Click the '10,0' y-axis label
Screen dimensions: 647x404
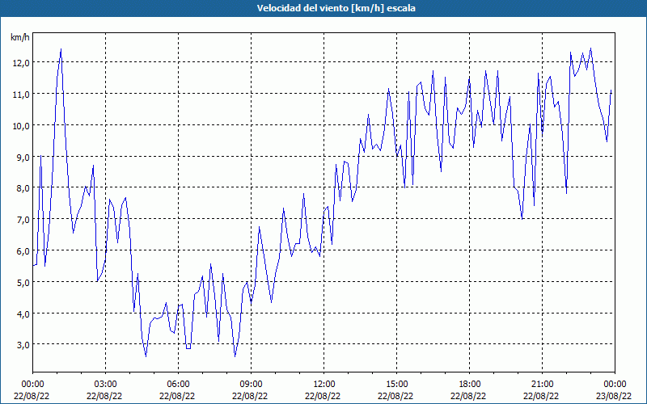tap(21, 126)
